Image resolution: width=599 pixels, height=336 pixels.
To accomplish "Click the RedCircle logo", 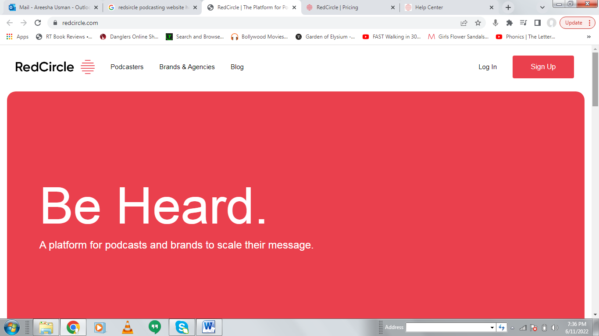I will click(x=55, y=67).
